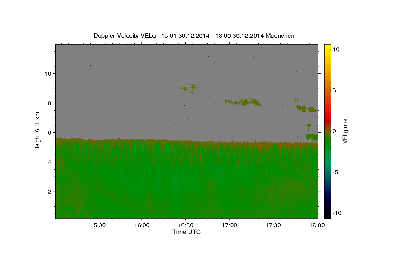The height and width of the screenshot is (262, 393).
Task: Click the 'VELg m/s' colorbar label
Action: point(345,131)
